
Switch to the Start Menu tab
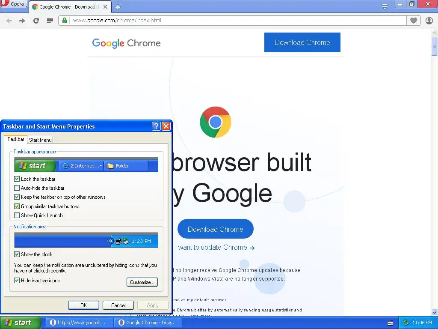pos(40,140)
